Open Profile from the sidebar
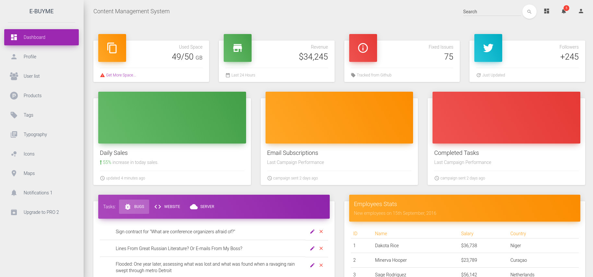Image resolution: width=593 pixels, height=277 pixels. pyautogui.click(x=30, y=57)
